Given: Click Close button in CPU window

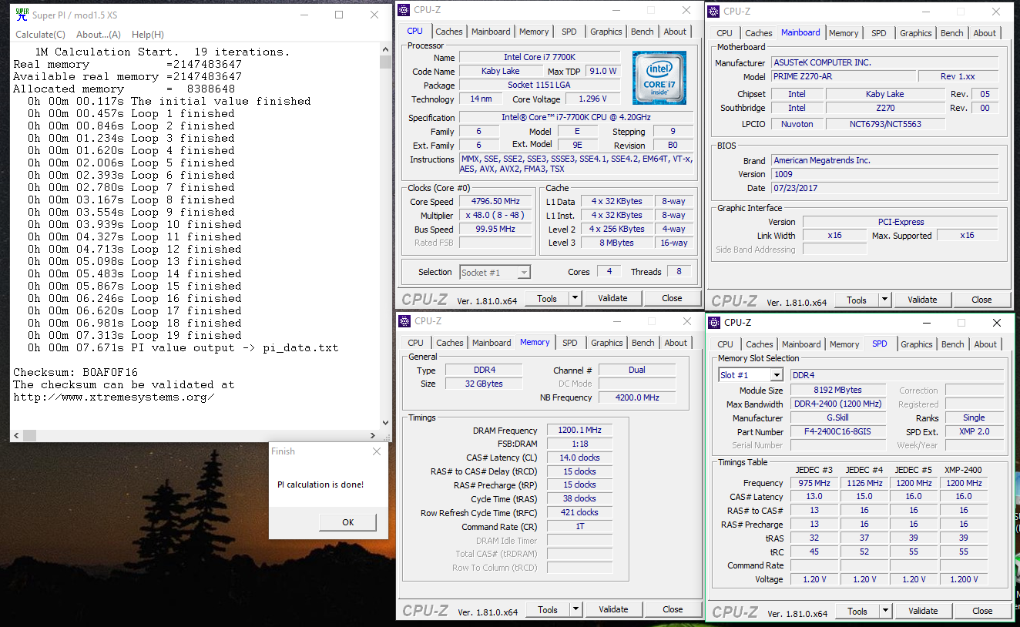Looking at the screenshot, I should tap(672, 298).
